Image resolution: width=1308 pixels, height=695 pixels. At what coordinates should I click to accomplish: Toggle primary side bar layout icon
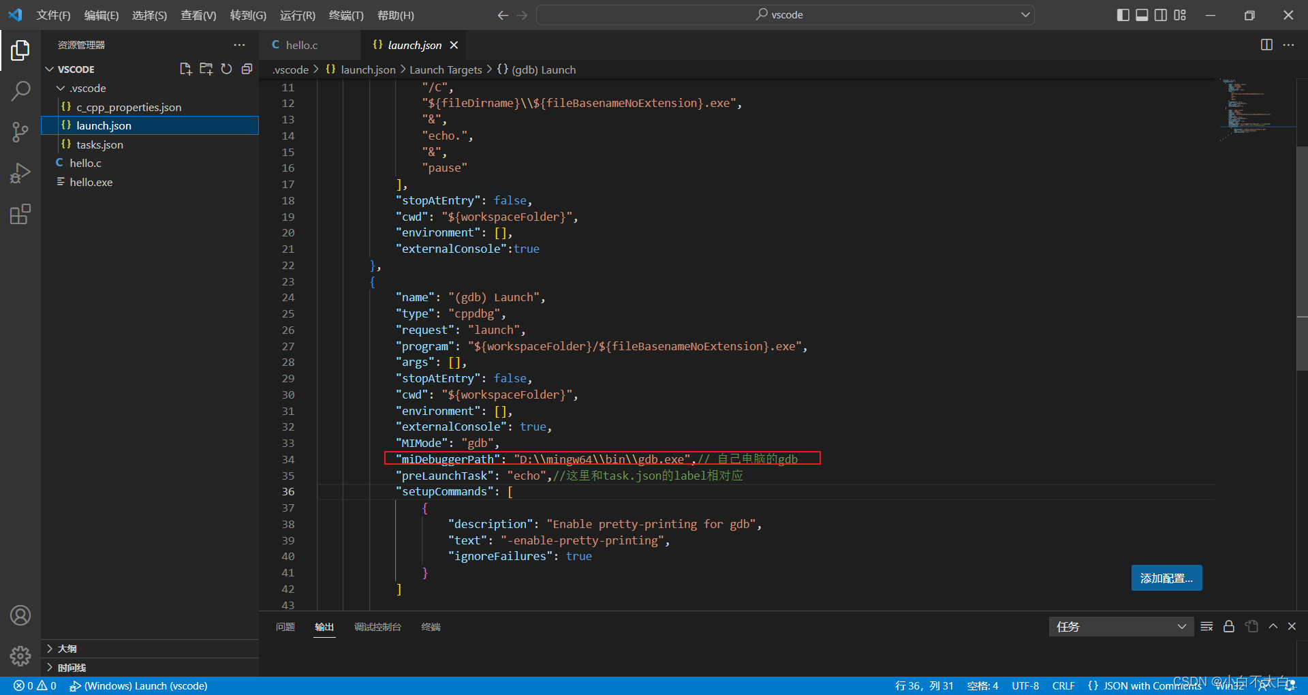(x=1123, y=15)
